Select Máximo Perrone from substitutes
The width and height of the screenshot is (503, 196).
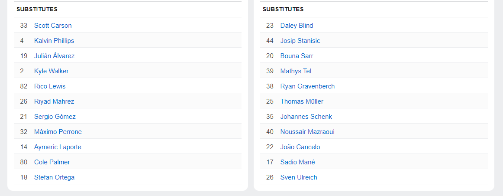[58, 132]
